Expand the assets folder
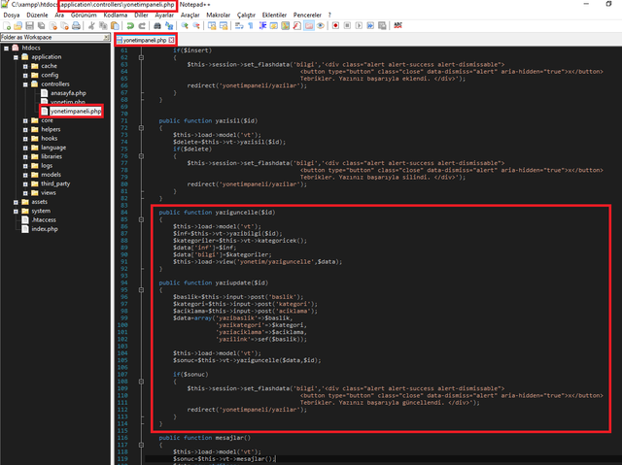This screenshot has height=465, width=622. click(x=16, y=202)
